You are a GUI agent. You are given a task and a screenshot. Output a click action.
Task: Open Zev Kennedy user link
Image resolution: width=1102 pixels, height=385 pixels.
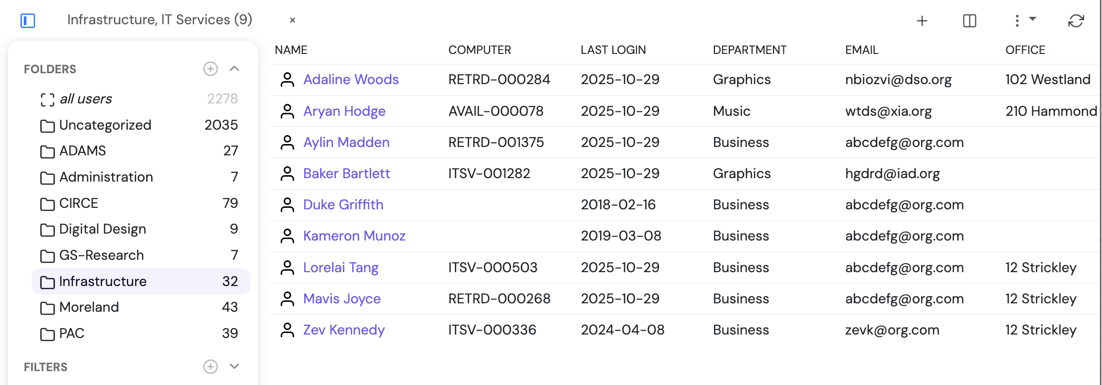click(x=344, y=330)
